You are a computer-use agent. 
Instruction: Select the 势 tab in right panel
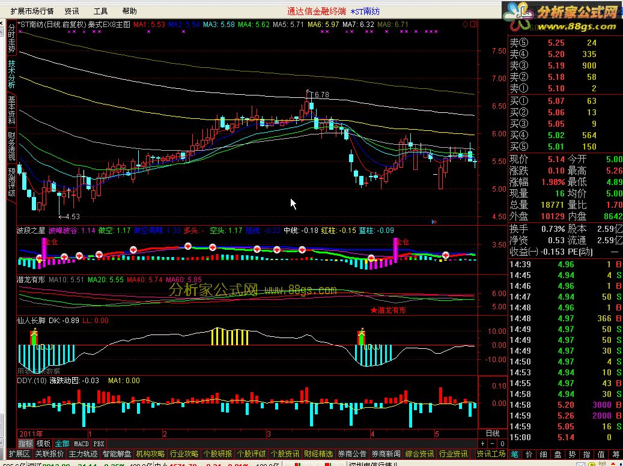[572, 455]
